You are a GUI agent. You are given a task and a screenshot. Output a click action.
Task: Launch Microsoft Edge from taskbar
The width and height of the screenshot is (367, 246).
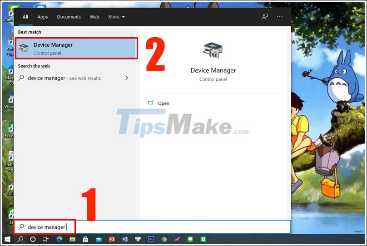[60, 239]
